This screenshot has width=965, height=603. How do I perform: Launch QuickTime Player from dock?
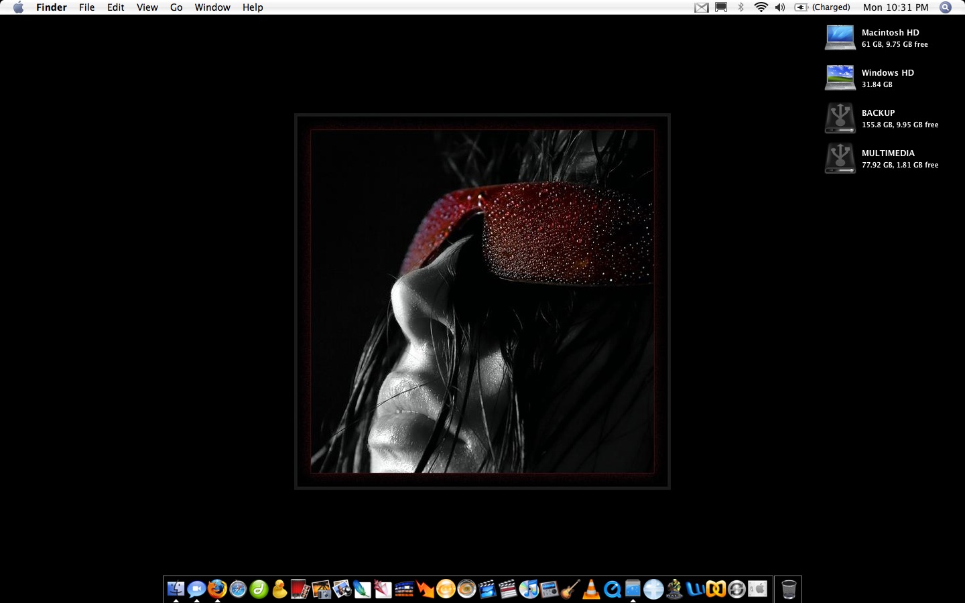click(612, 589)
